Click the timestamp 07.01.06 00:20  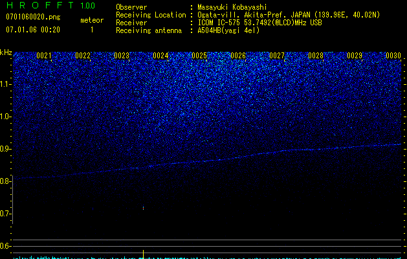click(x=33, y=30)
